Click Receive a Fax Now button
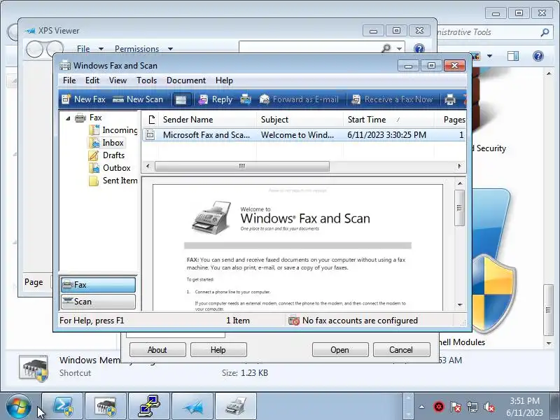 coord(392,99)
